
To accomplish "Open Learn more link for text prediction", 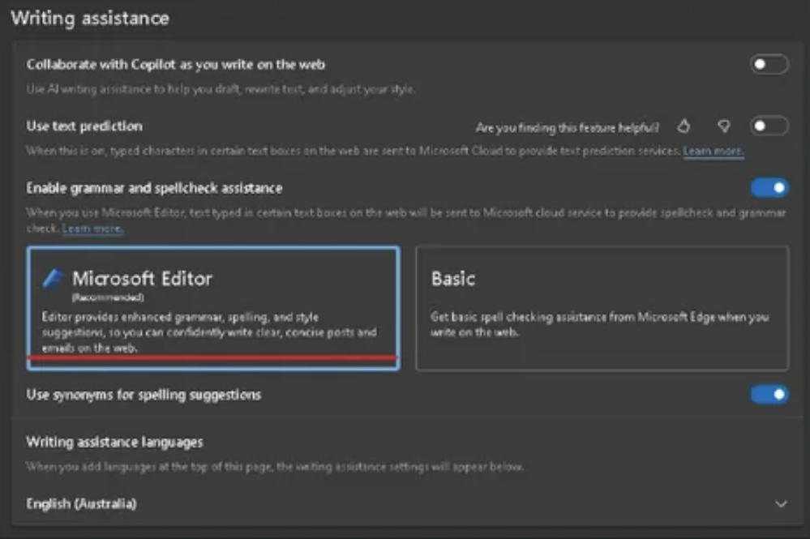I will pos(714,152).
